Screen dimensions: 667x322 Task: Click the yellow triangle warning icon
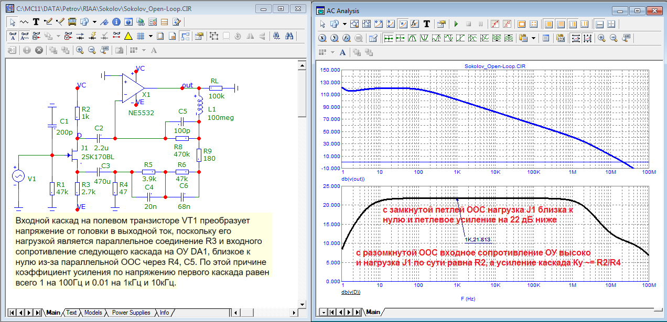pyautogui.click(x=128, y=36)
